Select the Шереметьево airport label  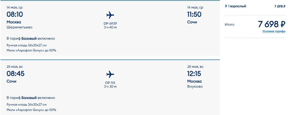(x=20, y=27)
